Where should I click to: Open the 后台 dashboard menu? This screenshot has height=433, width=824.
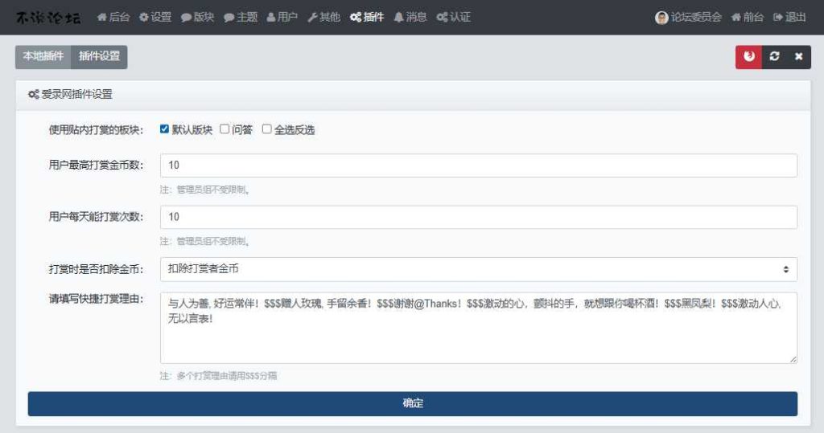point(113,18)
